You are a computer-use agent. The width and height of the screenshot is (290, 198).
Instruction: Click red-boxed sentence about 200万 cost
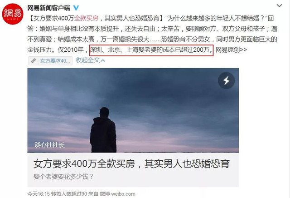(151, 50)
